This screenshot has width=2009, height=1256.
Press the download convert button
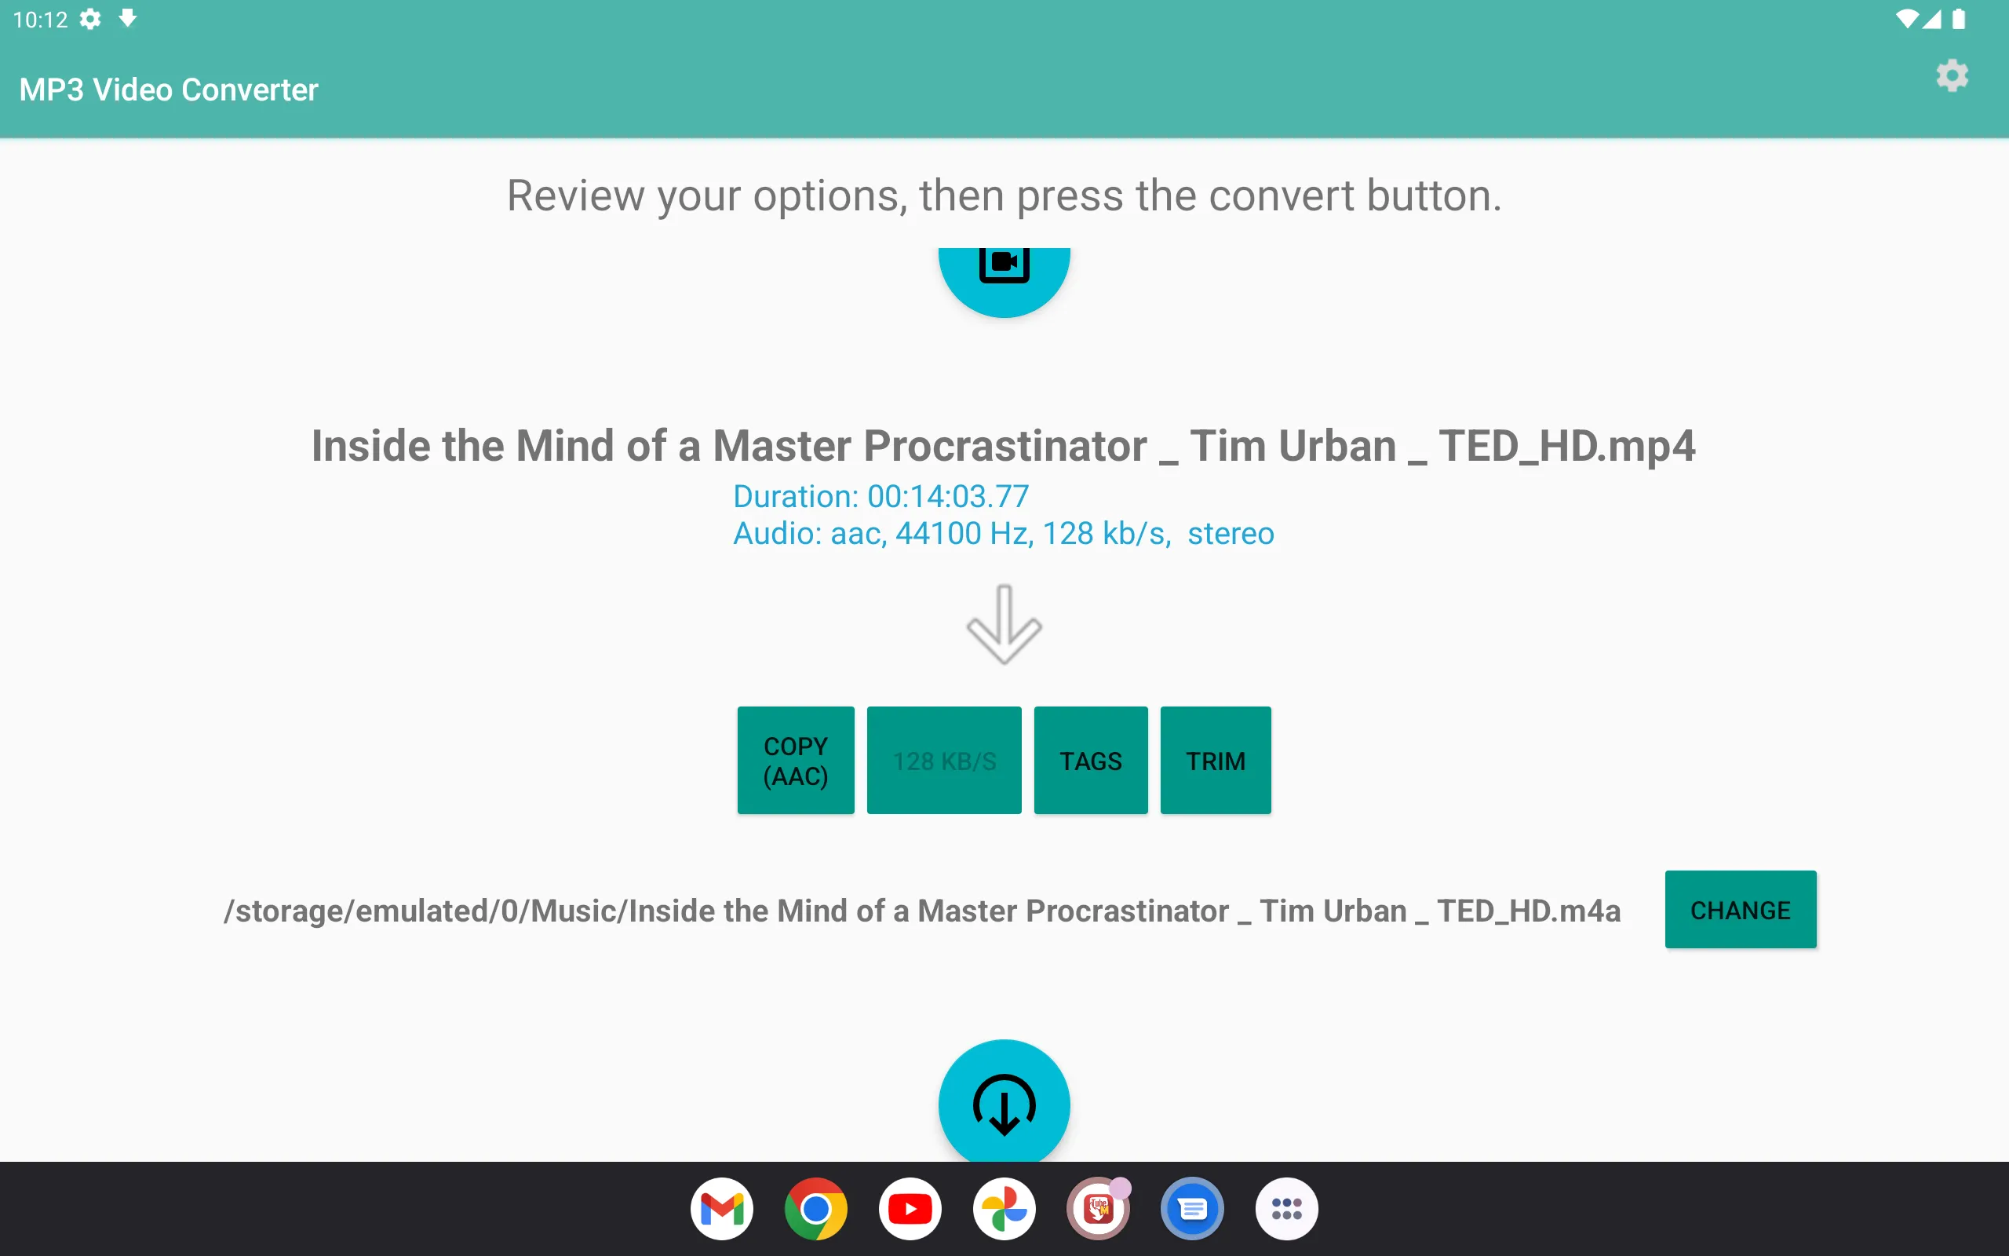coord(1004,1103)
